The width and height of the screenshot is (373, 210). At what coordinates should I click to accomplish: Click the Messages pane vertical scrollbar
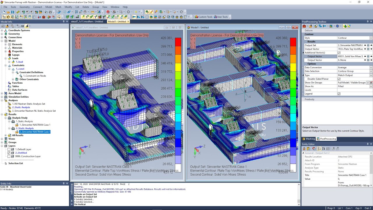click(x=299, y=194)
